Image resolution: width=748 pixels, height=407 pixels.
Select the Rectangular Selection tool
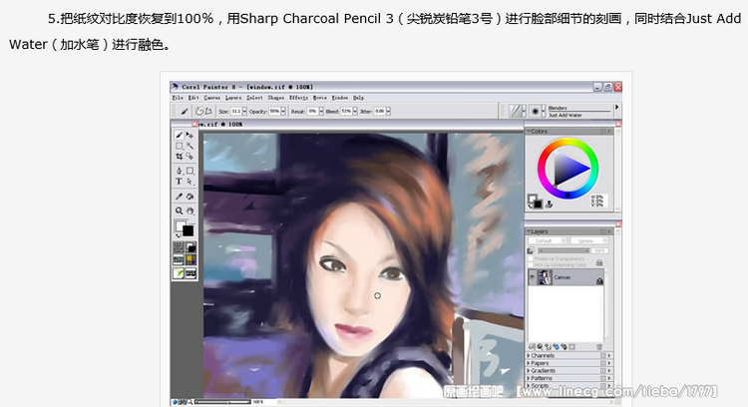(x=179, y=146)
